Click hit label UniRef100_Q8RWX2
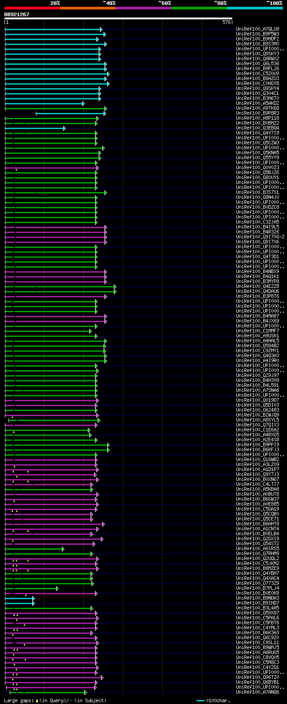Image resolution: width=287 pixels, height=704 pixels. pyautogui.click(x=257, y=58)
